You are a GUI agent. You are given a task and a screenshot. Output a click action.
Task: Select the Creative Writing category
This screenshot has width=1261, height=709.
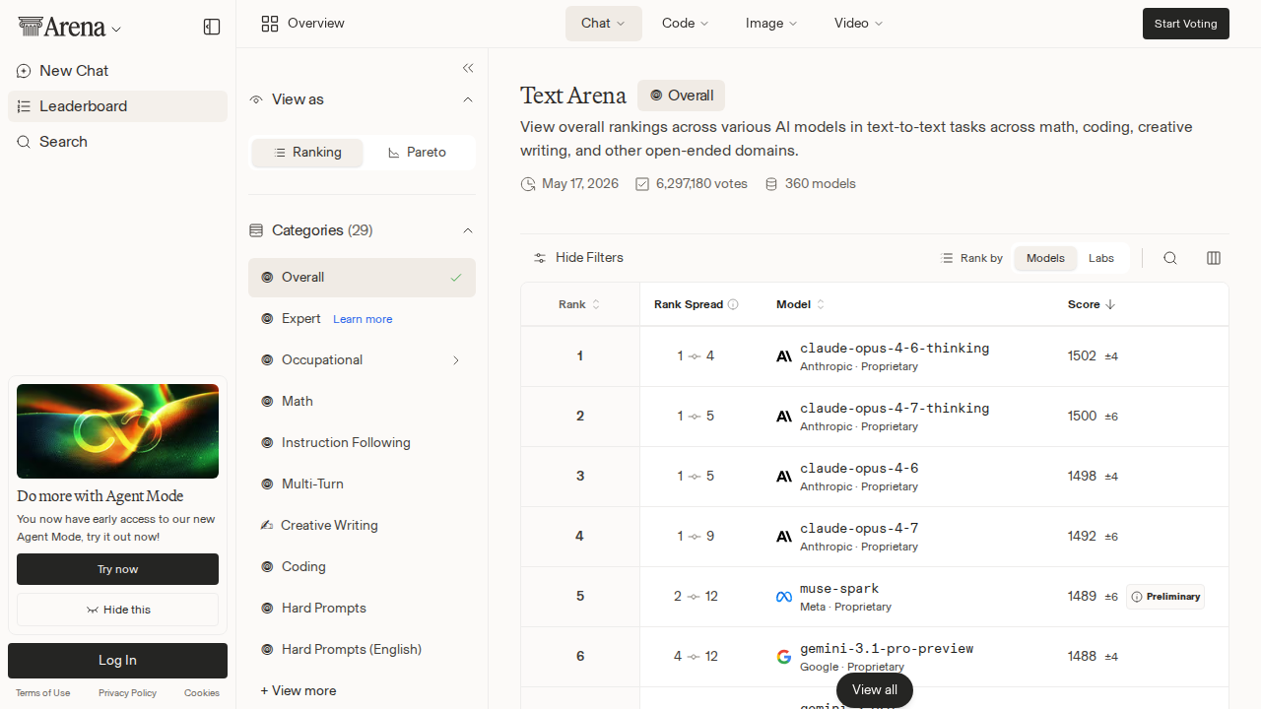(x=362, y=525)
